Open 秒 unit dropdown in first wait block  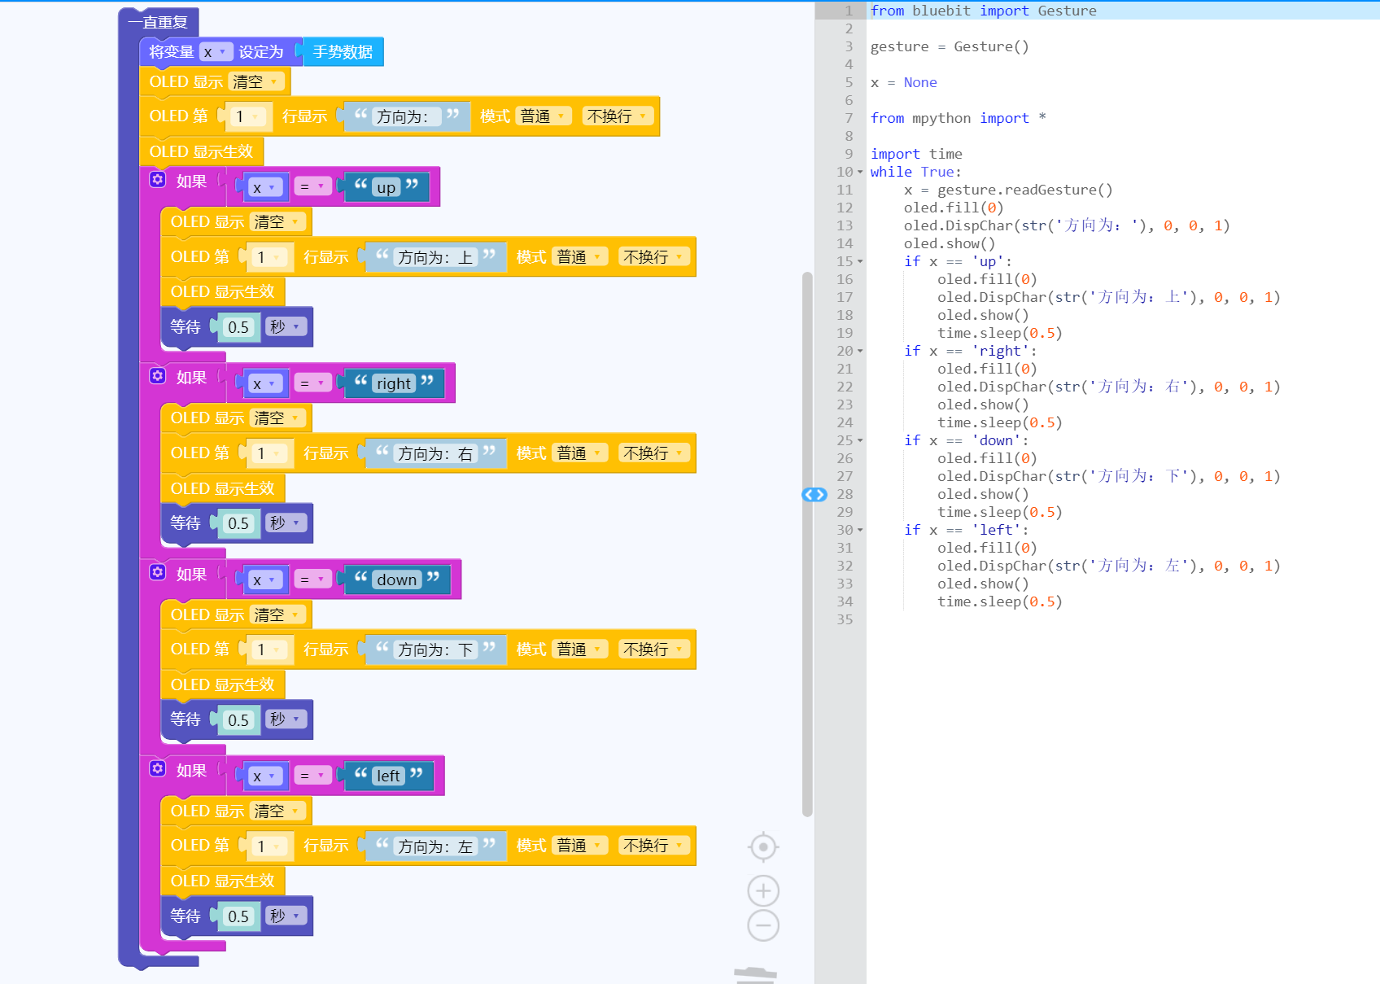coord(286,327)
